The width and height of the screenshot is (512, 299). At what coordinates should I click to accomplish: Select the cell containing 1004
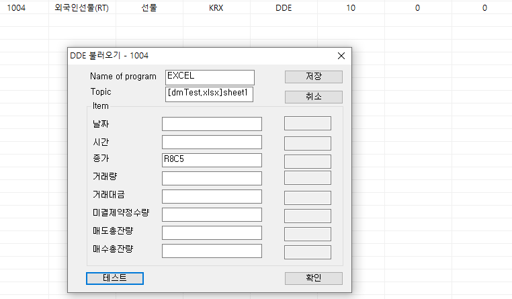click(x=17, y=7)
